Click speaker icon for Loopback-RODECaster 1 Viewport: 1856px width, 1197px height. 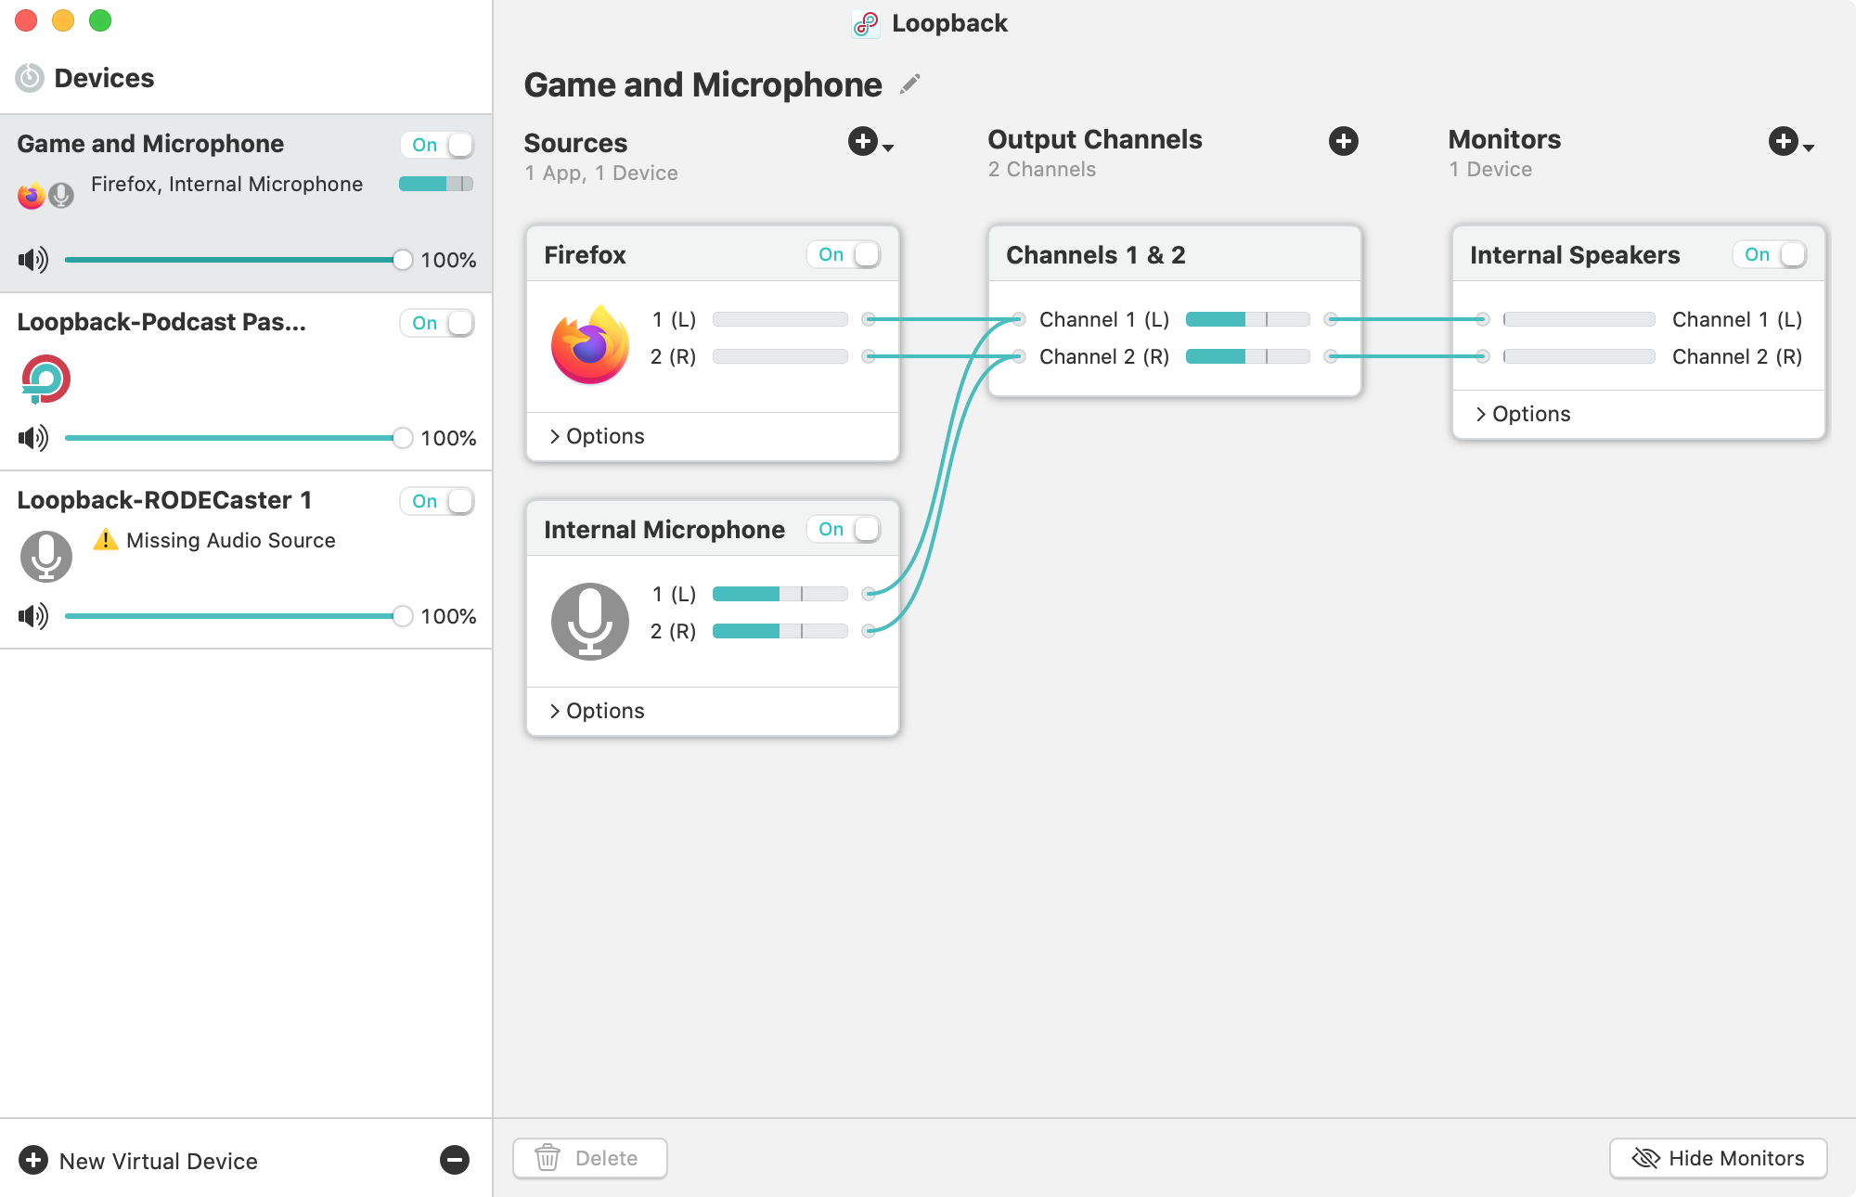[33, 616]
